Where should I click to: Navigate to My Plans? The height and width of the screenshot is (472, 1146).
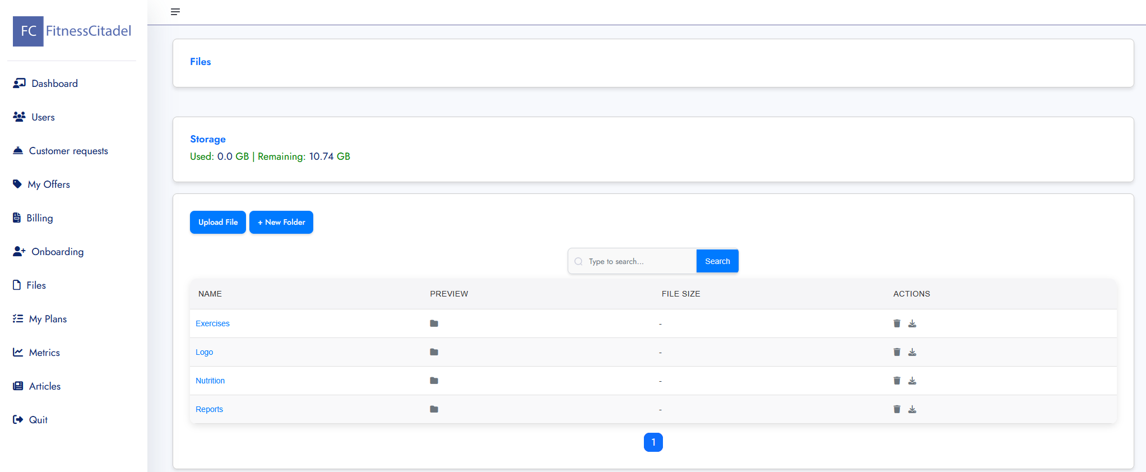pyautogui.click(x=48, y=319)
